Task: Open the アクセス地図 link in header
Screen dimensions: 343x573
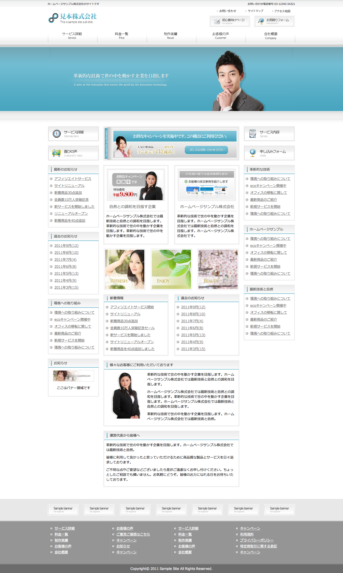Action: pos(282,11)
